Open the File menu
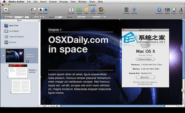The height and width of the screenshot is (113, 185). coord(29,2)
